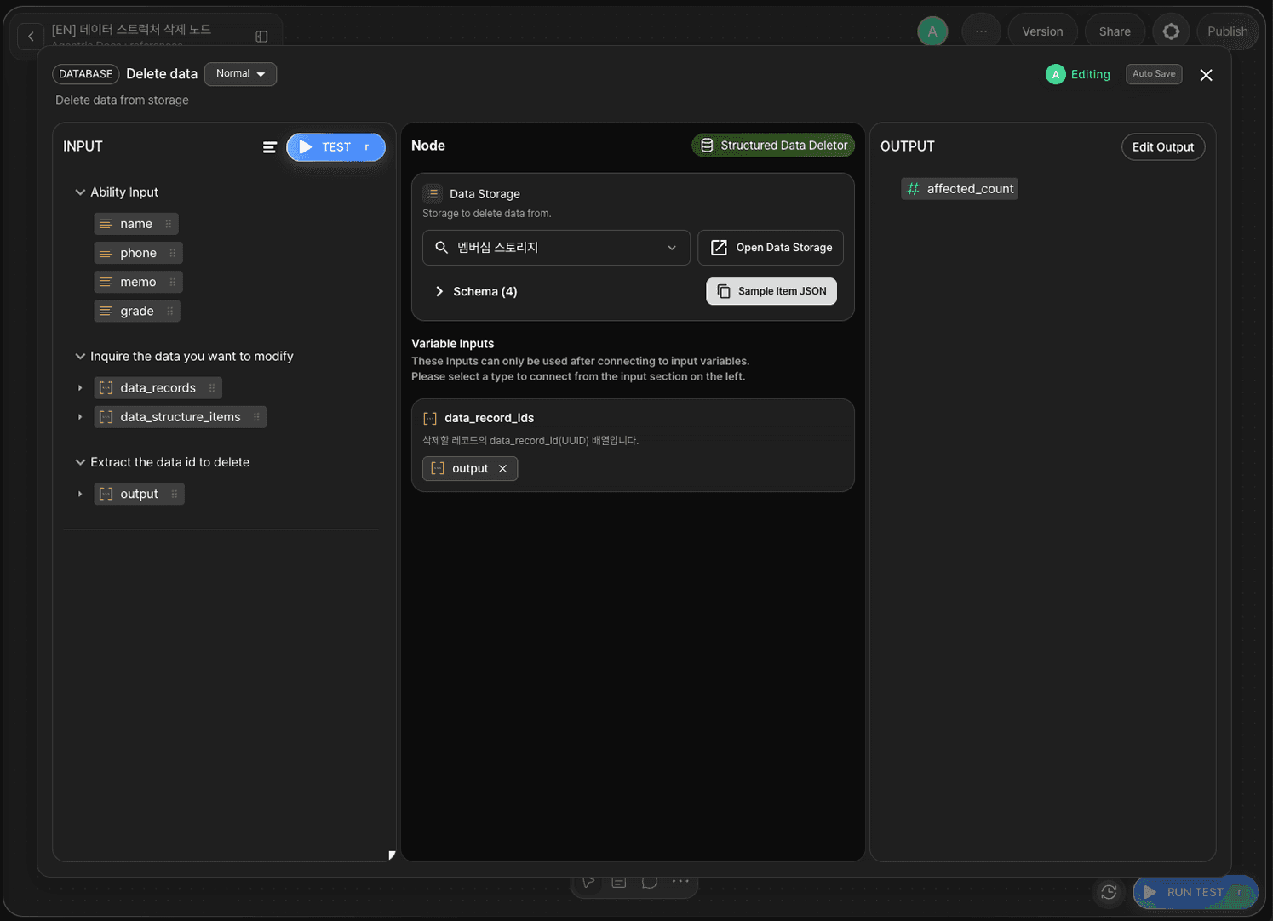This screenshot has width=1273, height=921.
Task: Select the output chip in INPUT panel
Action: (x=139, y=495)
